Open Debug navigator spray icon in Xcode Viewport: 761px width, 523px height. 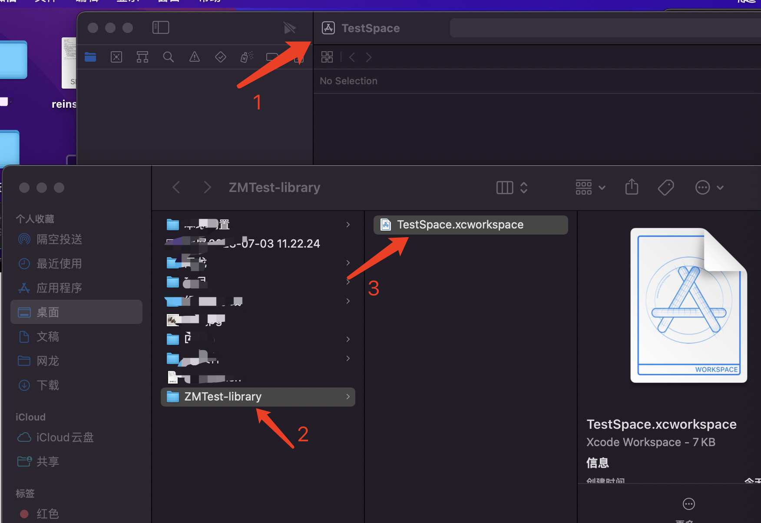(247, 57)
